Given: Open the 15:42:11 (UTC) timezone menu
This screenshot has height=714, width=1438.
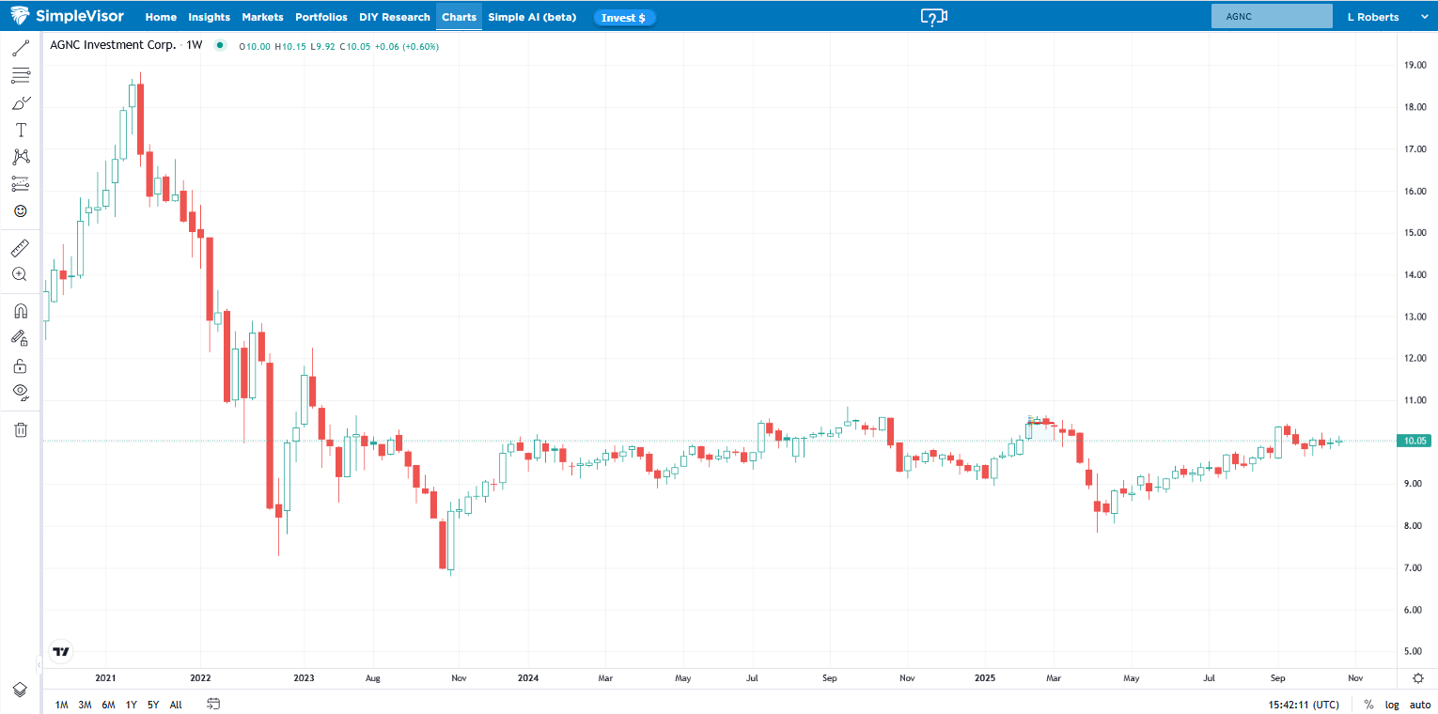Looking at the screenshot, I should pyautogui.click(x=1303, y=705).
